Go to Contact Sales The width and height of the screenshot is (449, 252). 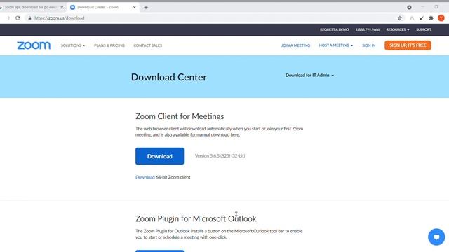point(148,45)
